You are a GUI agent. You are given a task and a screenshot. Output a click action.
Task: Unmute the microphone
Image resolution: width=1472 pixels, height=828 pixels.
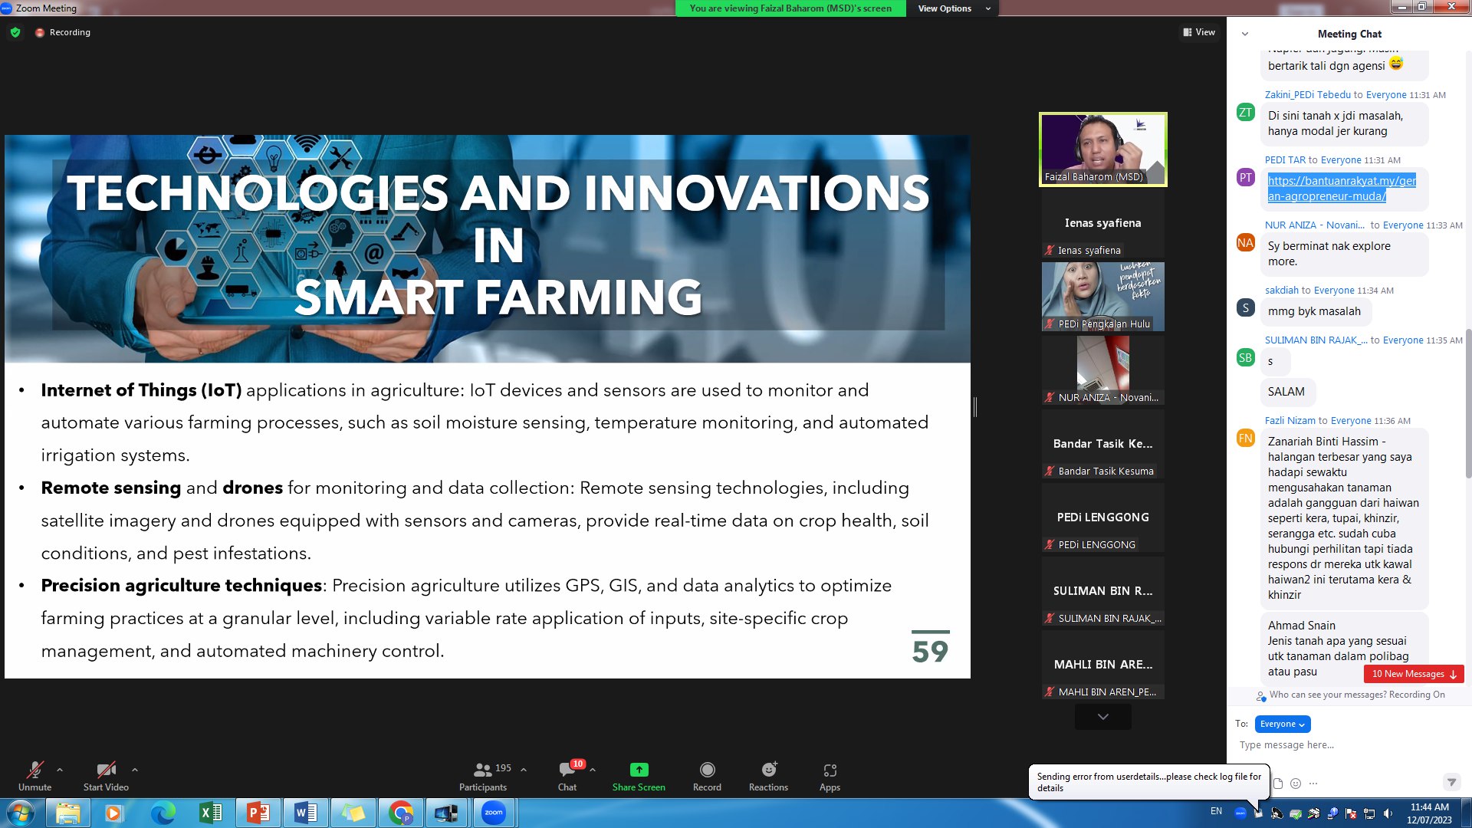point(34,775)
